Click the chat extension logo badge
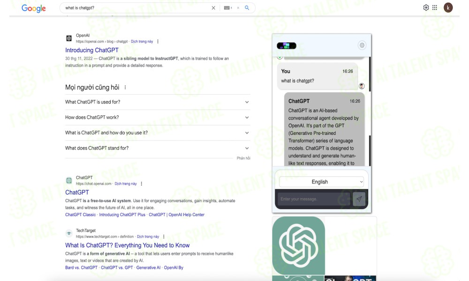469x281 pixels. click(287, 46)
